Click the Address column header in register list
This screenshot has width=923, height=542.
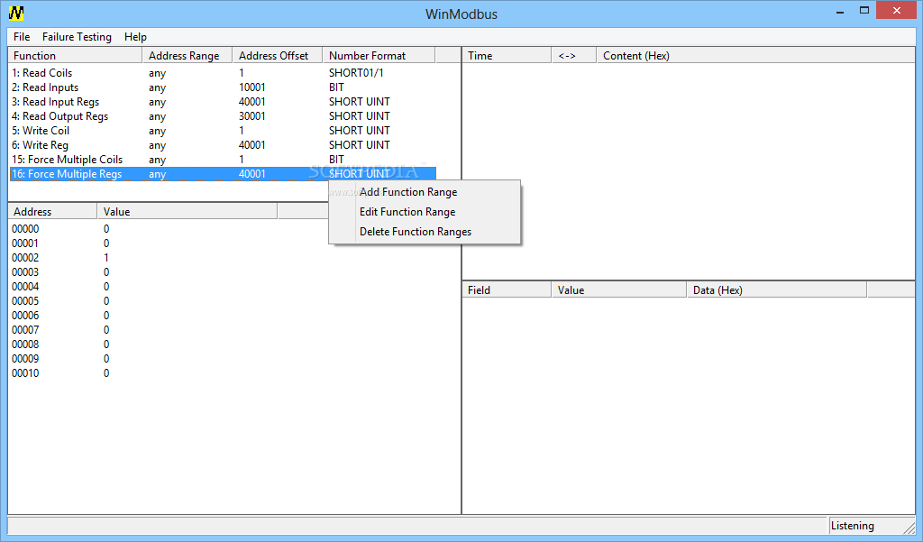(x=52, y=212)
